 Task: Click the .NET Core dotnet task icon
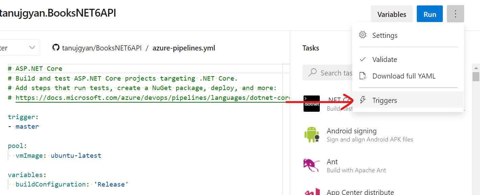[x=311, y=104]
